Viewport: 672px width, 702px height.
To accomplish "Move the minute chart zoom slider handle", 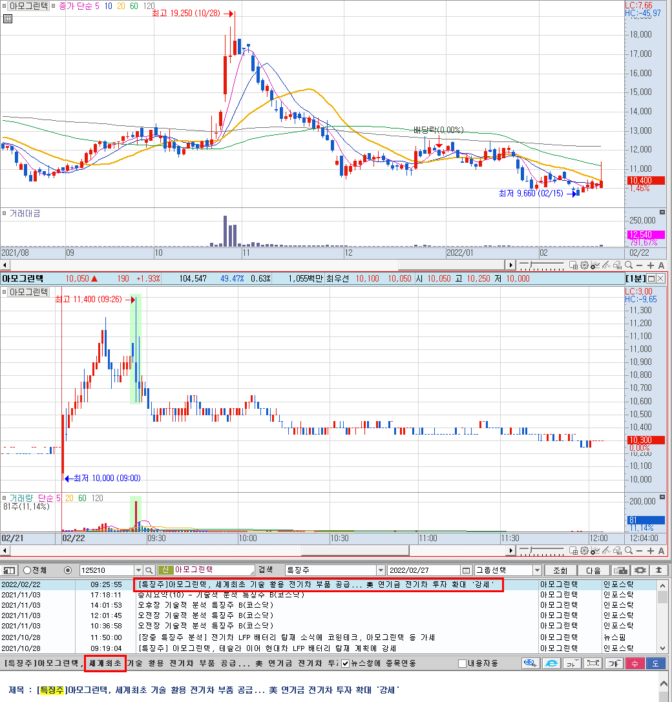I will click(531, 550).
